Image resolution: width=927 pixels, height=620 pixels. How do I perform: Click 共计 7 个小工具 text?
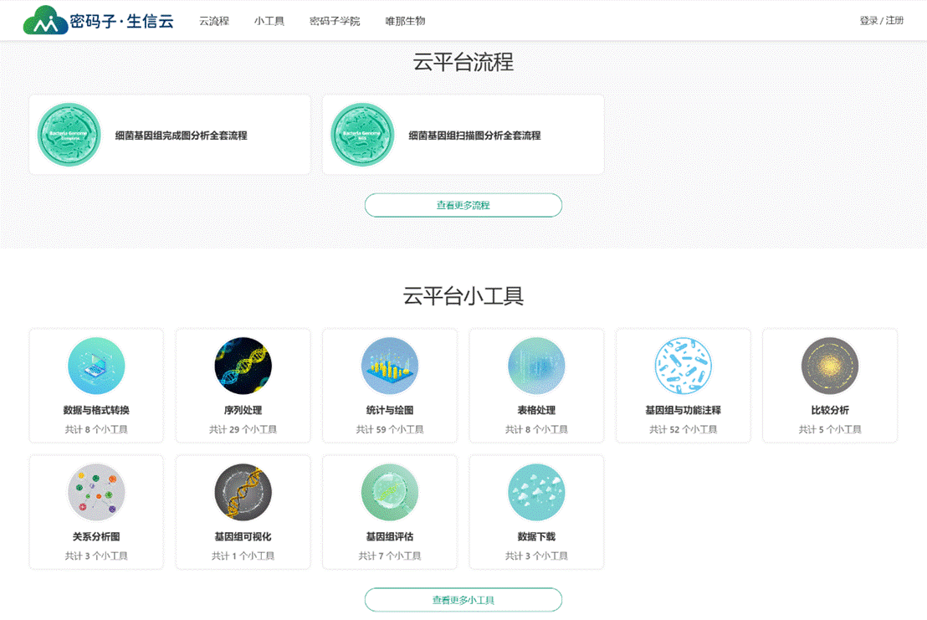click(x=390, y=556)
